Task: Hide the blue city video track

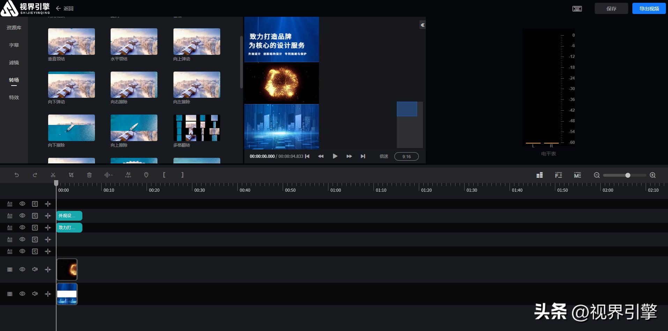Action: point(22,294)
